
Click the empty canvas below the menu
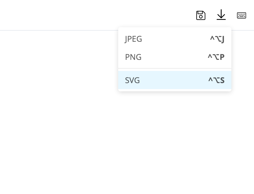[x=127, y=141]
